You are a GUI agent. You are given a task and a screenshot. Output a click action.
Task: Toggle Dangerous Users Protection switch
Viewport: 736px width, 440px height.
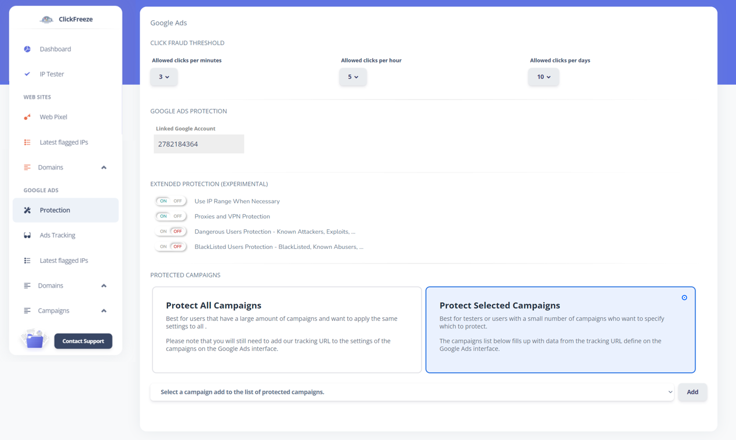pyautogui.click(x=171, y=232)
